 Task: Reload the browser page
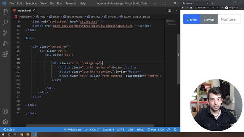(x=191, y=8)
